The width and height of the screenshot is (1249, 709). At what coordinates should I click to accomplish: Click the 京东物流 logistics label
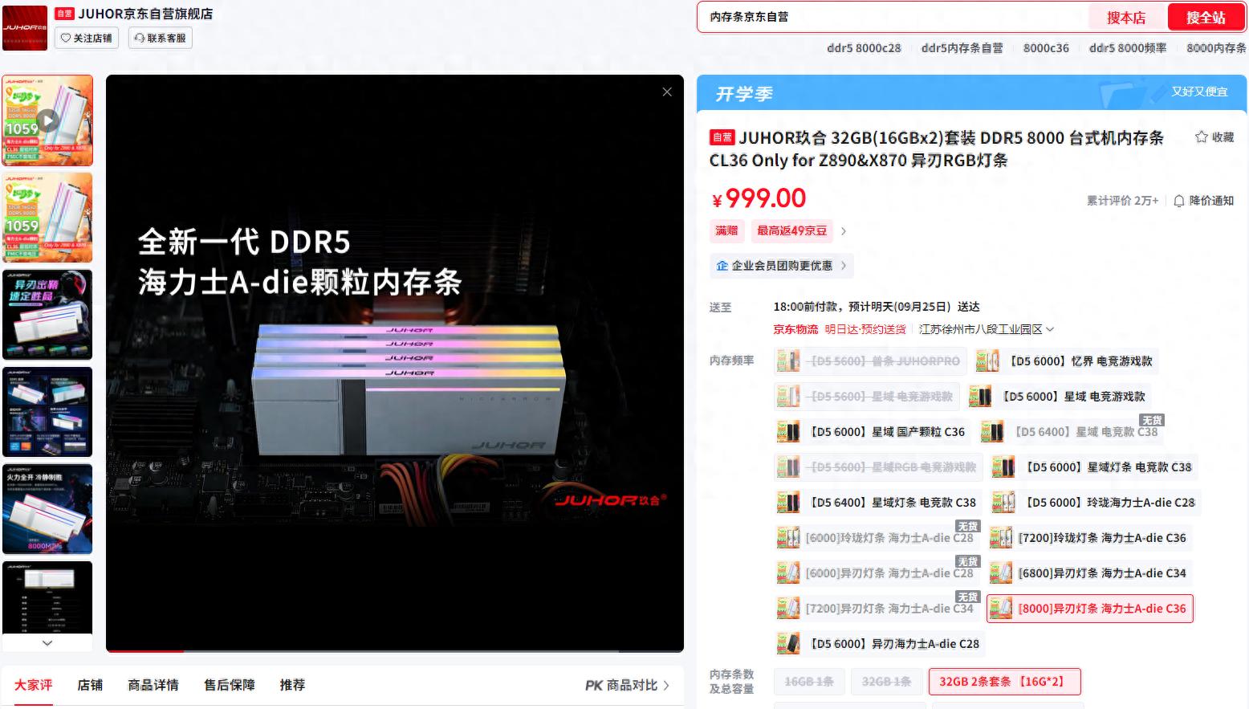coord(795,329)
